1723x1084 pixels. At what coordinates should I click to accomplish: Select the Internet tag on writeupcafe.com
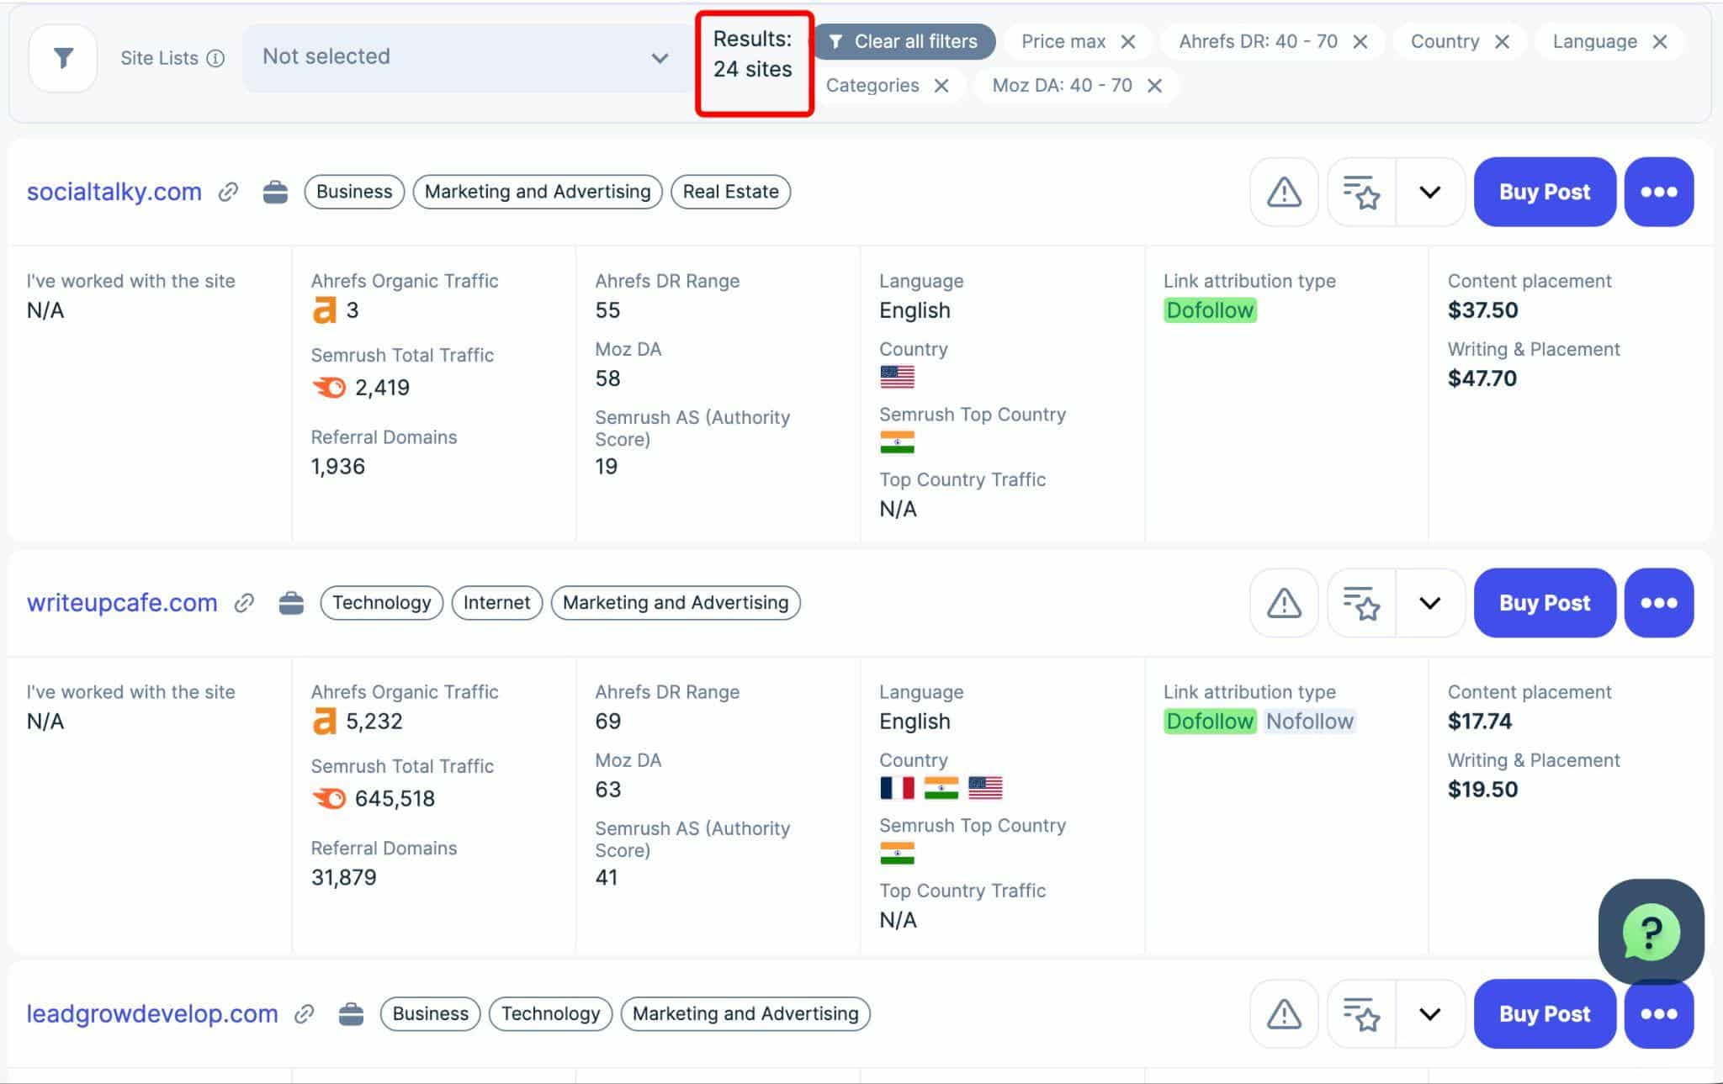(496, 603)
